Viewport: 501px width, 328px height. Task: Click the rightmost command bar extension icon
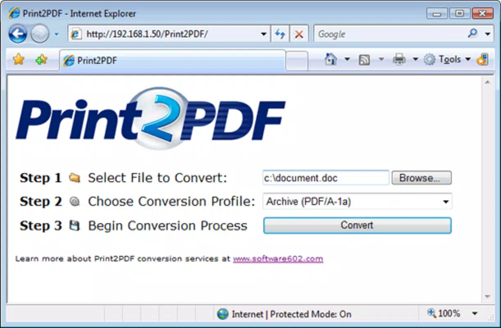482,60
